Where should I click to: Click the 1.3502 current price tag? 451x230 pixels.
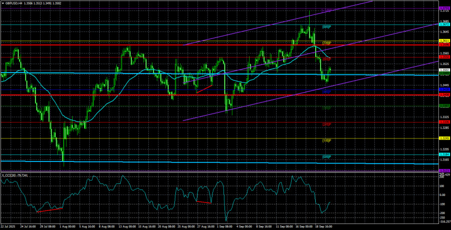pos(444,71)
